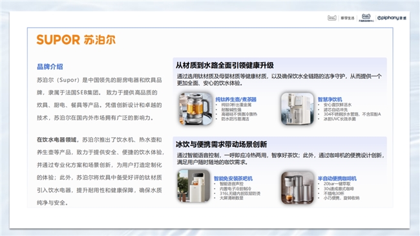Click the Tmall cat logo in header
Viewport: 420px width, 236px height.
pyautogui.click(x=366, y=17)
